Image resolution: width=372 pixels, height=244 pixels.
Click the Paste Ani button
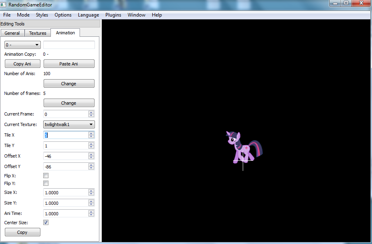[x=69, y=63]
